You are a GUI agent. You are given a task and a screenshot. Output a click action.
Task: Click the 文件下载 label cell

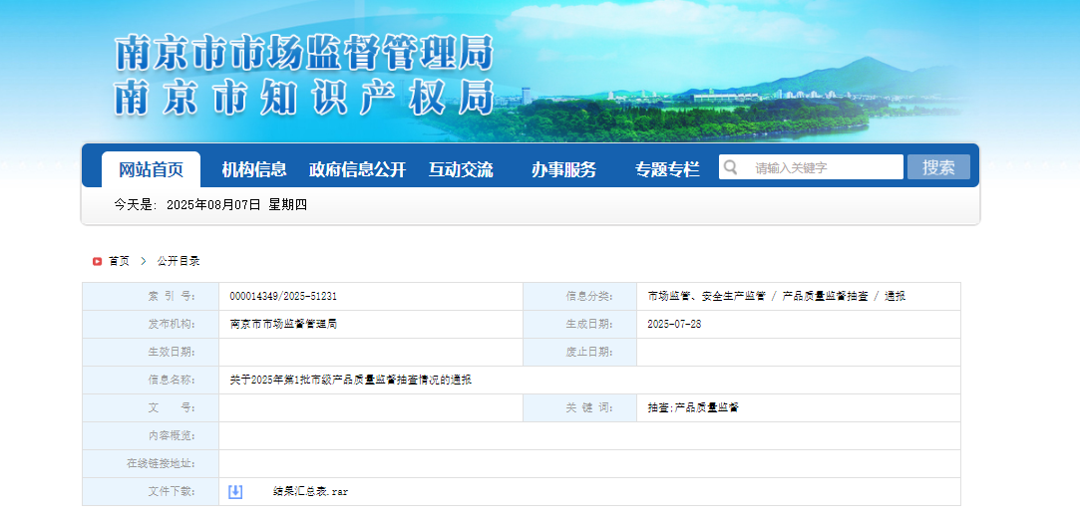151,492
